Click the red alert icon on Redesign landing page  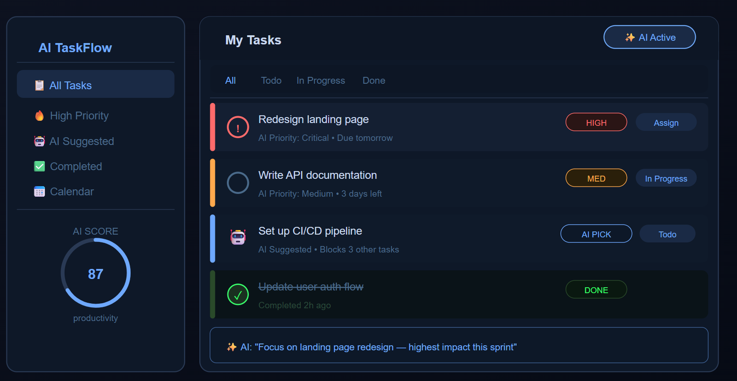pyautogui.click(x=238, y=127)
